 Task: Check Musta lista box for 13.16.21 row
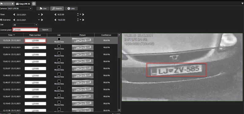tap(59, 46)
